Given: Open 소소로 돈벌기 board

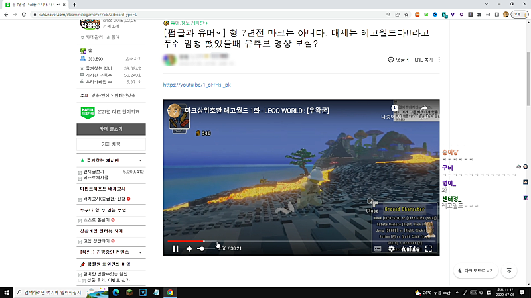Looking at the screenshot, I should pyautogui.click(x=96, y=220).
